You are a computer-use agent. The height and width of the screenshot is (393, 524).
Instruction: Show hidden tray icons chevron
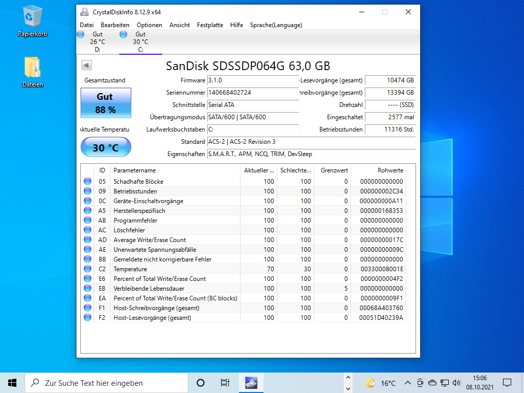[408, 383]
